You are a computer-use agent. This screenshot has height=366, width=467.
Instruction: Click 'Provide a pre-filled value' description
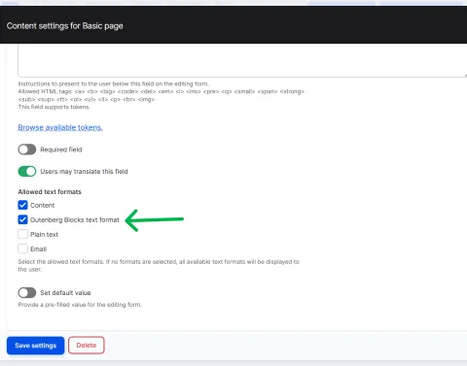coord(80,305)
